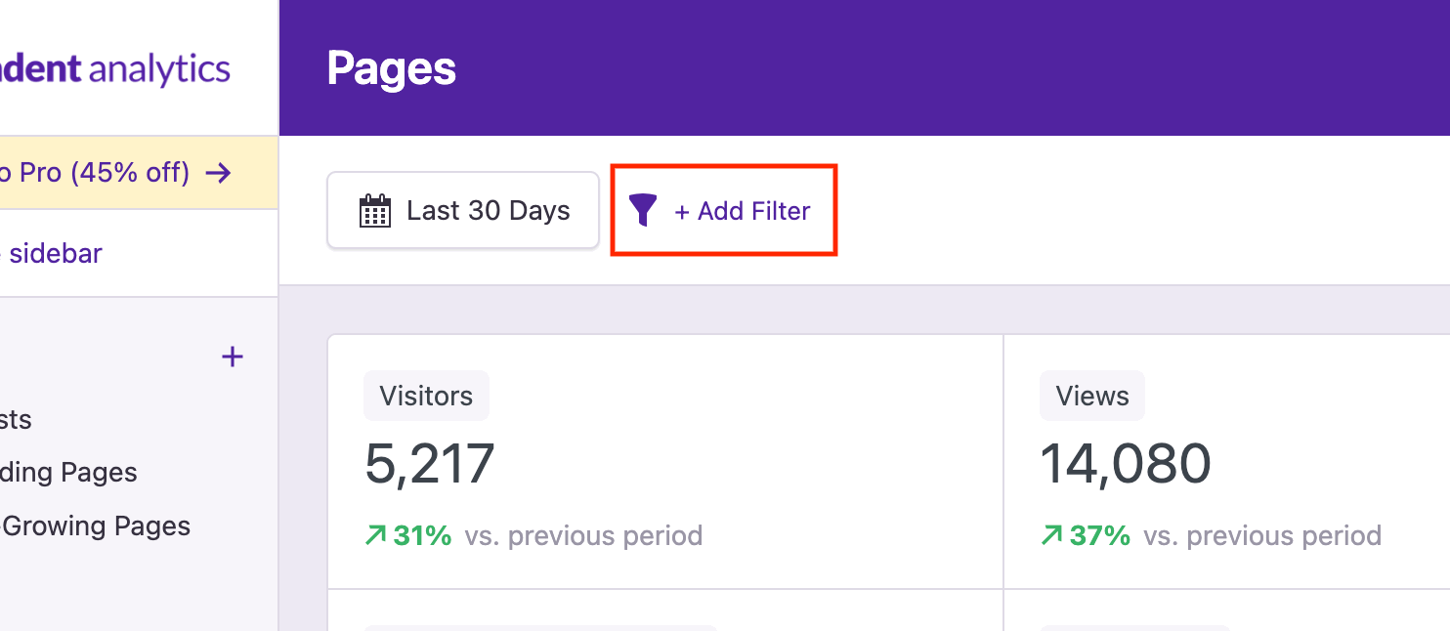Click the Visitors label badge

tap(426, 396)
